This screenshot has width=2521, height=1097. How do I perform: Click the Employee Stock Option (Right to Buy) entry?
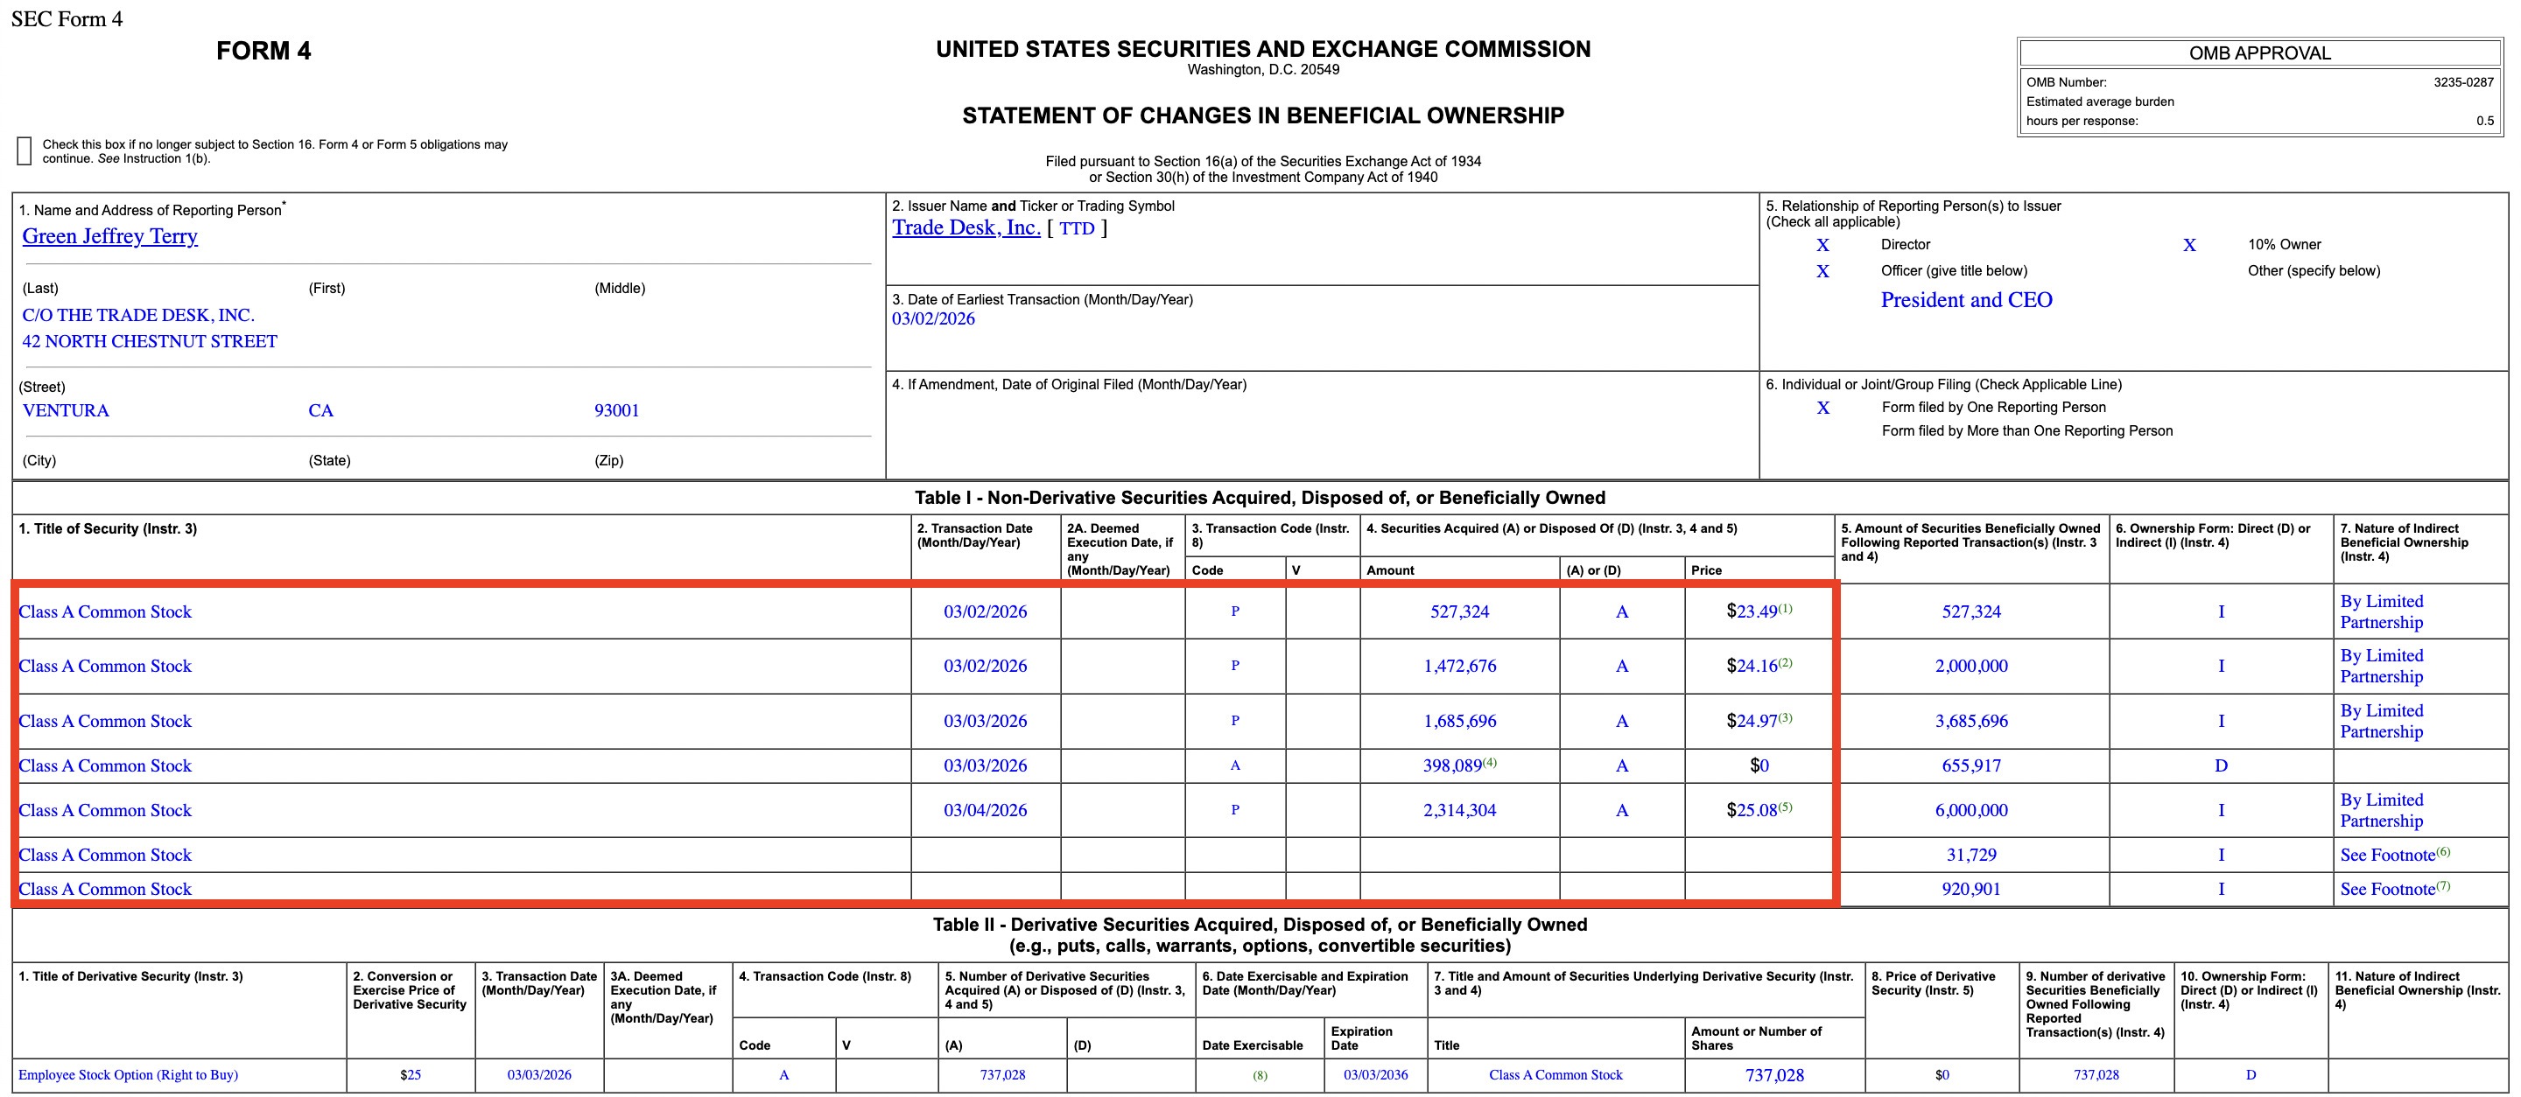[x=128, y=1074]
